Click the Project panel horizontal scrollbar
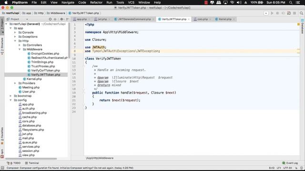 click(x=31, y=159)
